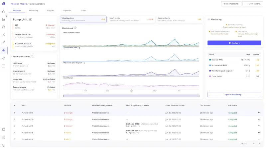
Task: Click the Last scanned column header
Action: click(205, 105)
